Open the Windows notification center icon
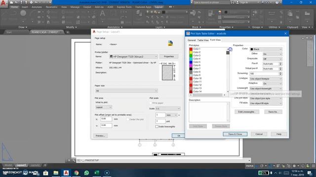This screenshot has height=177, width=316. [x=310, y=173]
